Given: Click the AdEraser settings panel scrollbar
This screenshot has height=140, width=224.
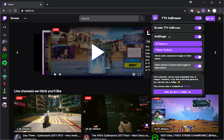Looking at the screenshot, I should click(203, 66).
